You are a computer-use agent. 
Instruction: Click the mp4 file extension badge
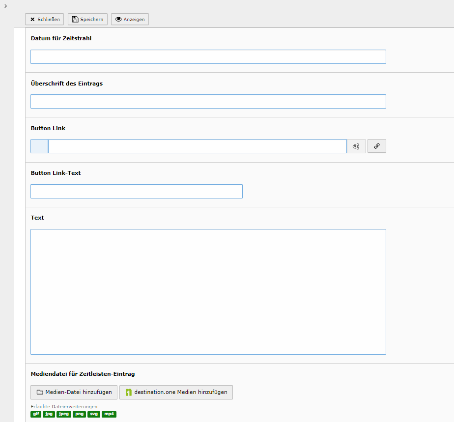109,414
